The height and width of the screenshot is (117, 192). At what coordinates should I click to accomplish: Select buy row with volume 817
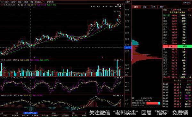177,74
